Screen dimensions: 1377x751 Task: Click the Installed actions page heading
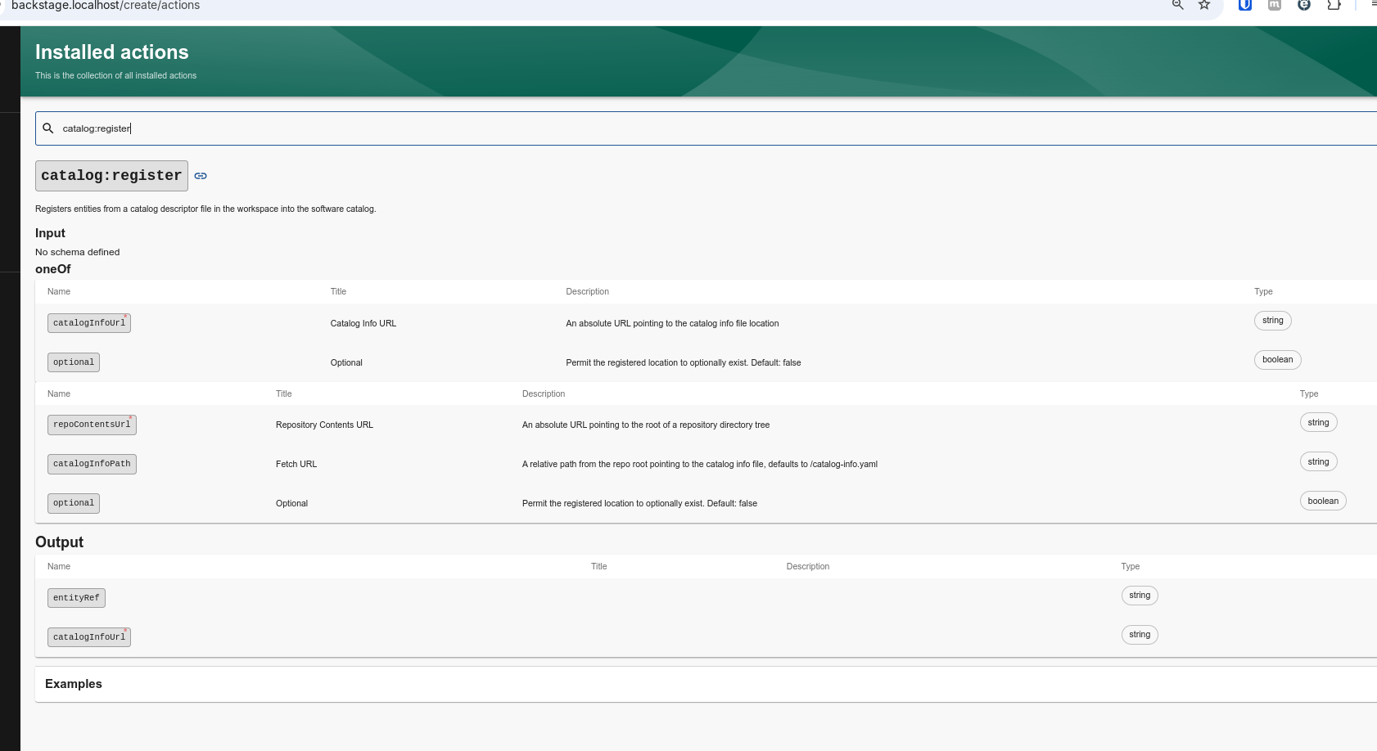112,52
